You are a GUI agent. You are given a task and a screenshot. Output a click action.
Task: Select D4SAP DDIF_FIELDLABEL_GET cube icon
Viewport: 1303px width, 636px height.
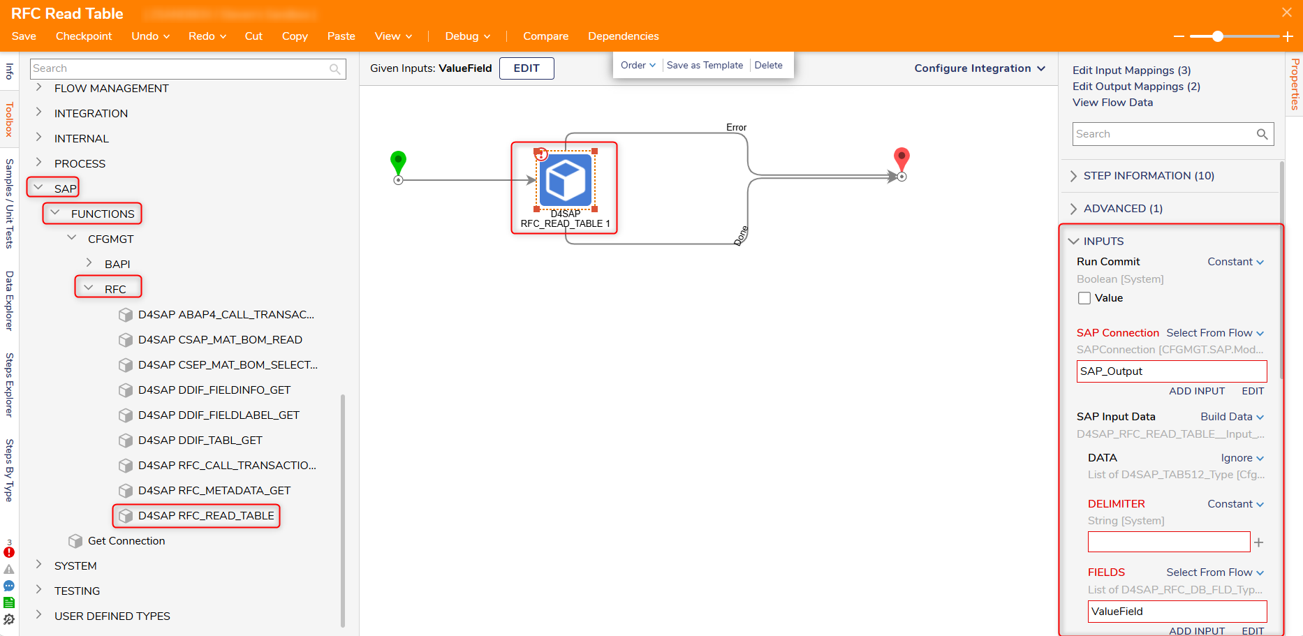pyautogui.click(x=126, y=415)
